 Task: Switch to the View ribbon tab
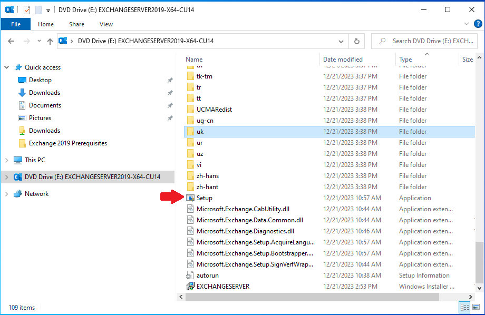(x=106, y=24)
